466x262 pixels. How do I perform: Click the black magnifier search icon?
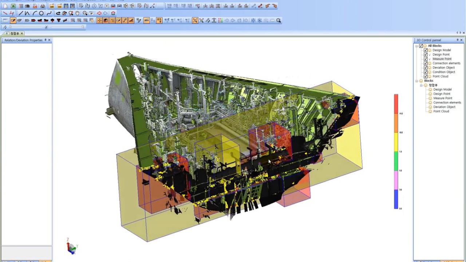(279, 21)
